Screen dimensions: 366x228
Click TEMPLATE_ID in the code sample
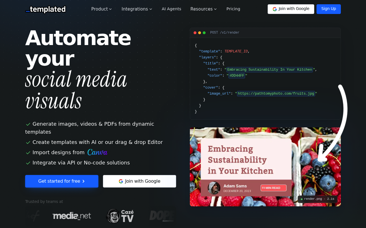[236, 51]
